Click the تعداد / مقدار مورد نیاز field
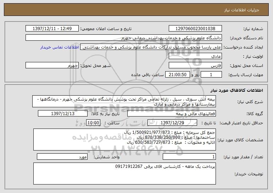Image resolution: width=273 pixels, height=193 pixels. (x=189, y=157)
